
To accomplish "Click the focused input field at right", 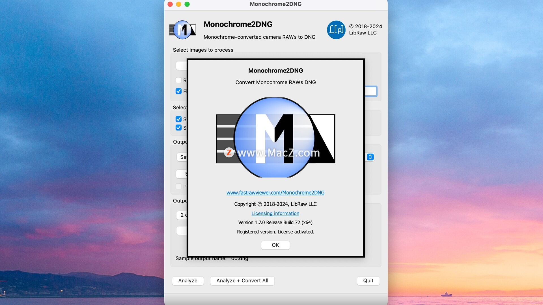I will point(371,91).
